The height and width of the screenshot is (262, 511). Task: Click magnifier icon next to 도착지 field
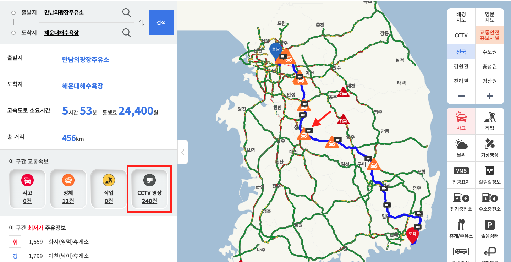point(127,33)
